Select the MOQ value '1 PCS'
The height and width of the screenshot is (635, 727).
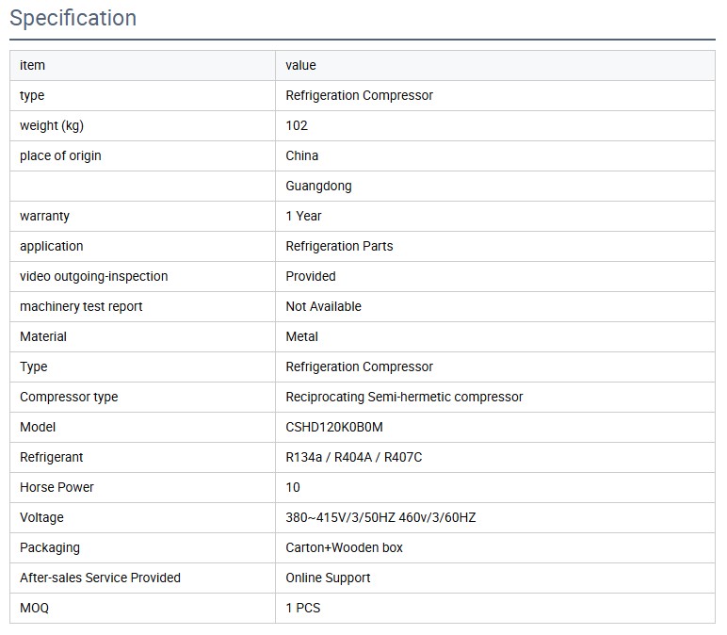pos(303,608)
